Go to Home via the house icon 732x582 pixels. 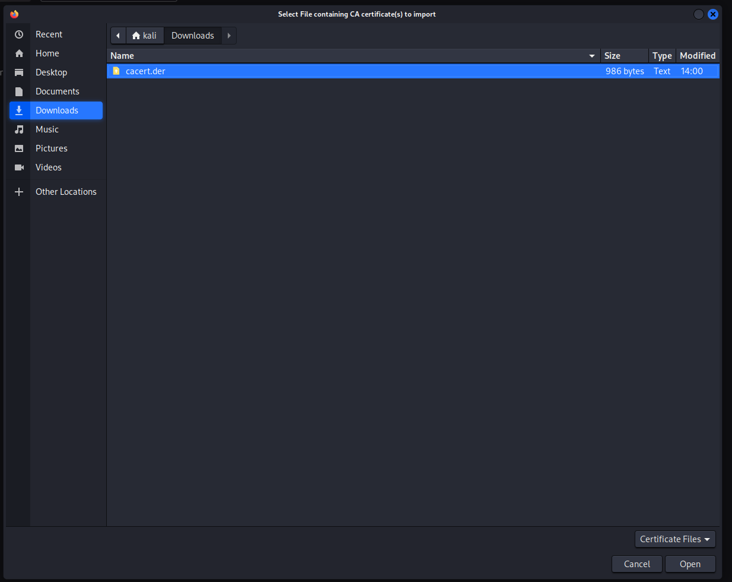pos(19,53)
